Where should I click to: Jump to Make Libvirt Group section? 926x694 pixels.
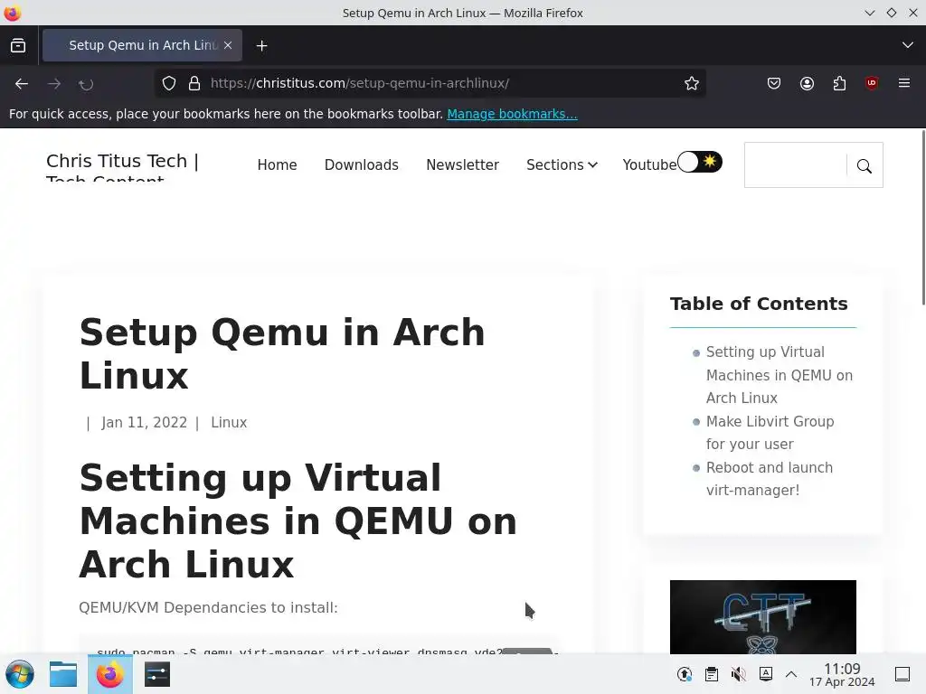770,433
